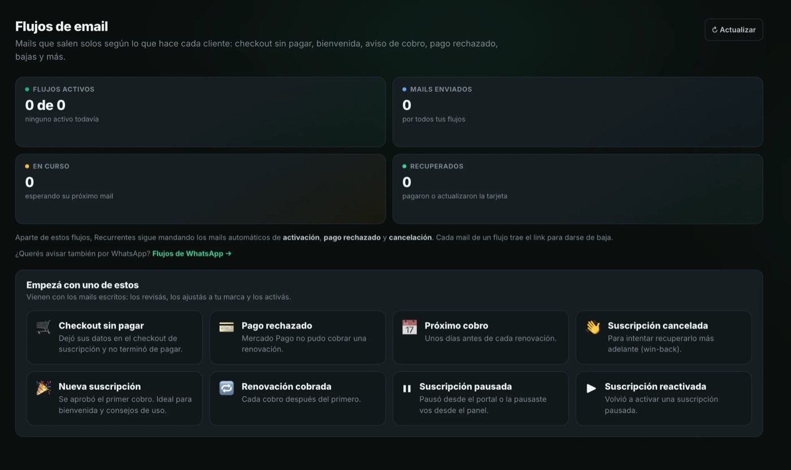Click the calendar icon on Próximo cobro
The image size is (791, 470).
410,327
